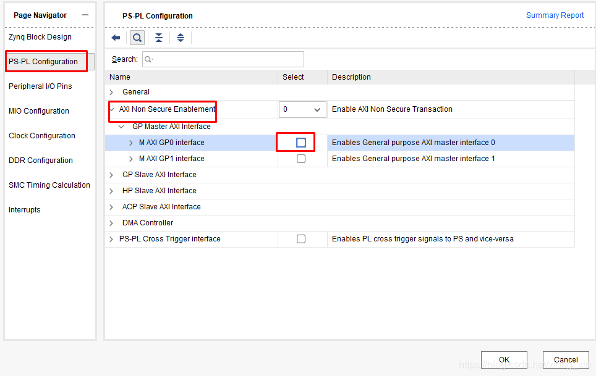Toggle the search magnifier toolbar icon

point(137,38)
